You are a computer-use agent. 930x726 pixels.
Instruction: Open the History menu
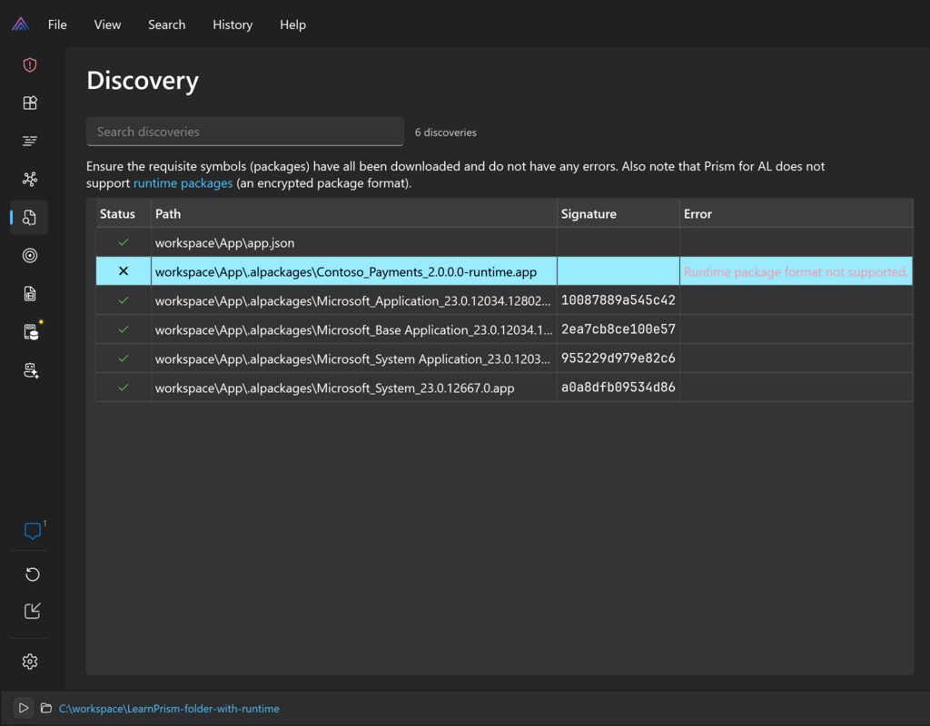232,25
